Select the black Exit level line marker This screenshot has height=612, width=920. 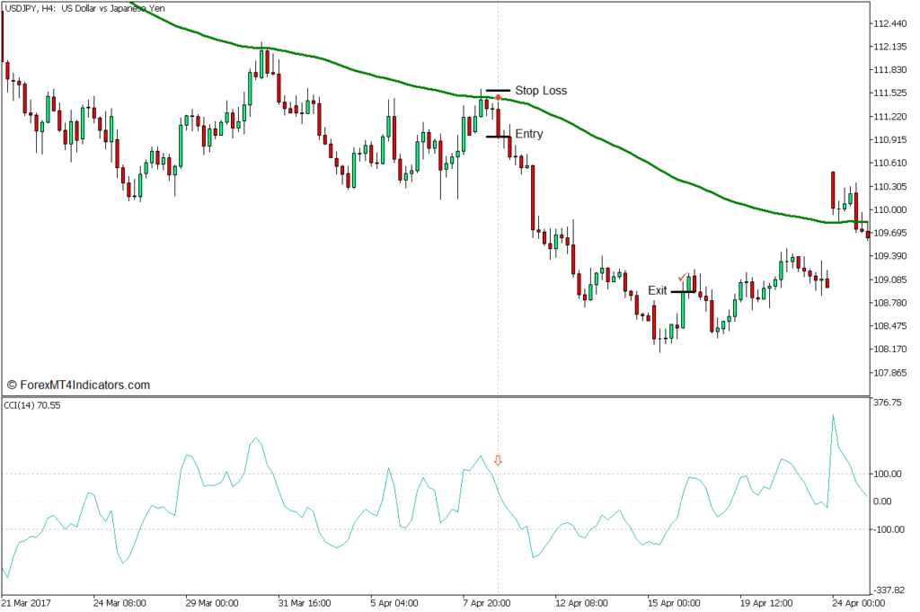point(683,291)
